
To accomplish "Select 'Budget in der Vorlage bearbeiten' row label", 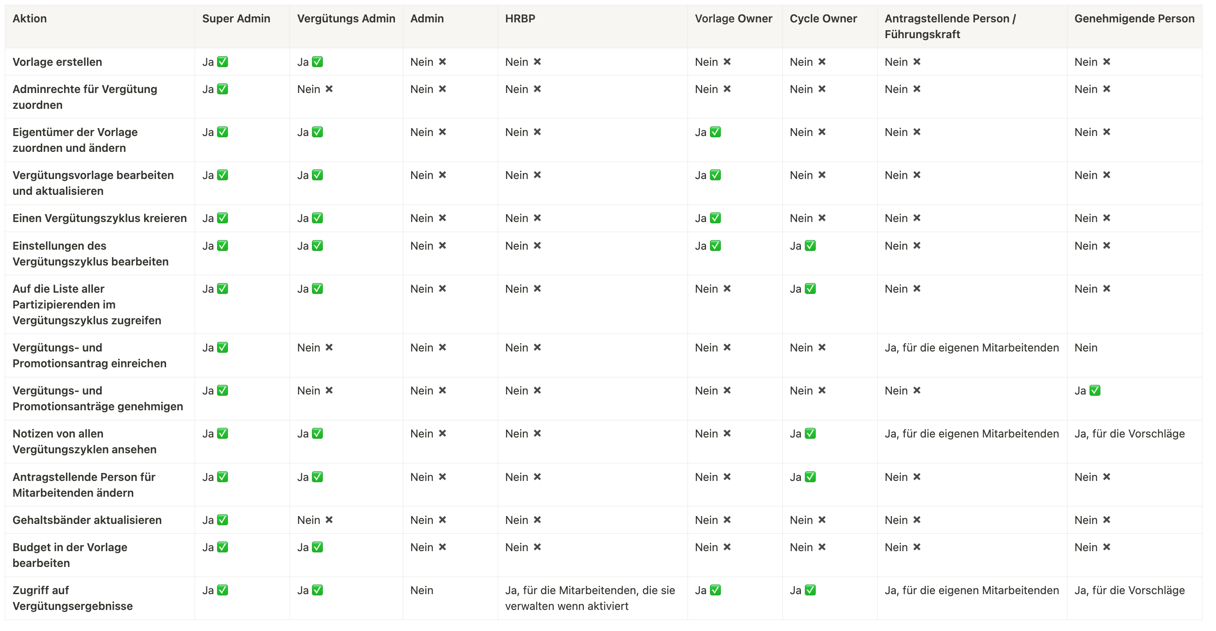I will point(70,555).
